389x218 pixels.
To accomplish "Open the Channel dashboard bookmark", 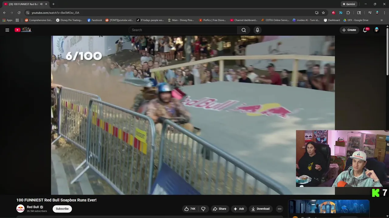I will pyautogui.click(x=244, y=20).
